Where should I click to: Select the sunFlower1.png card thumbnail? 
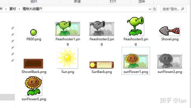coord(135,61)
